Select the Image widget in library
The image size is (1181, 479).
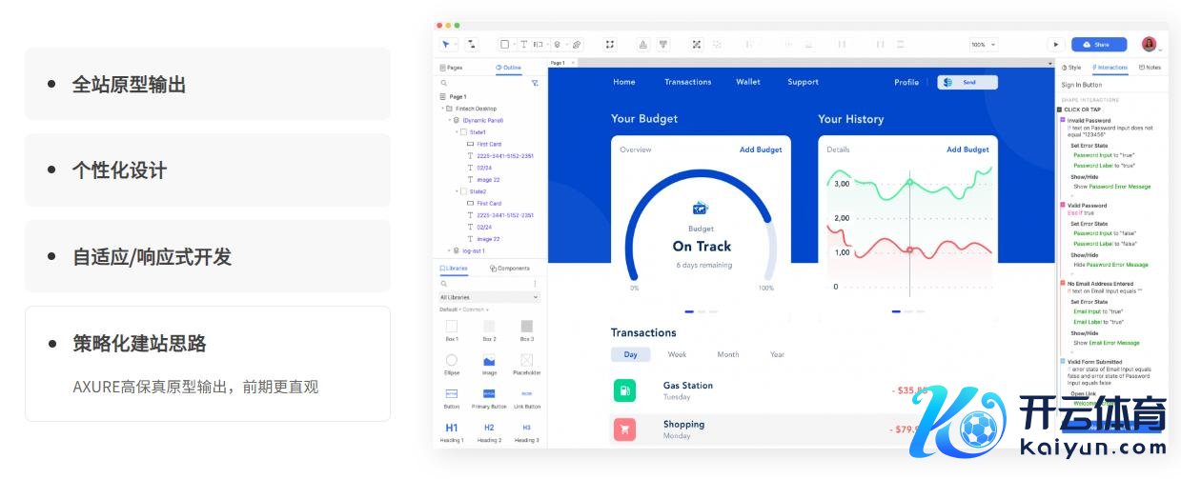[489, 361]
